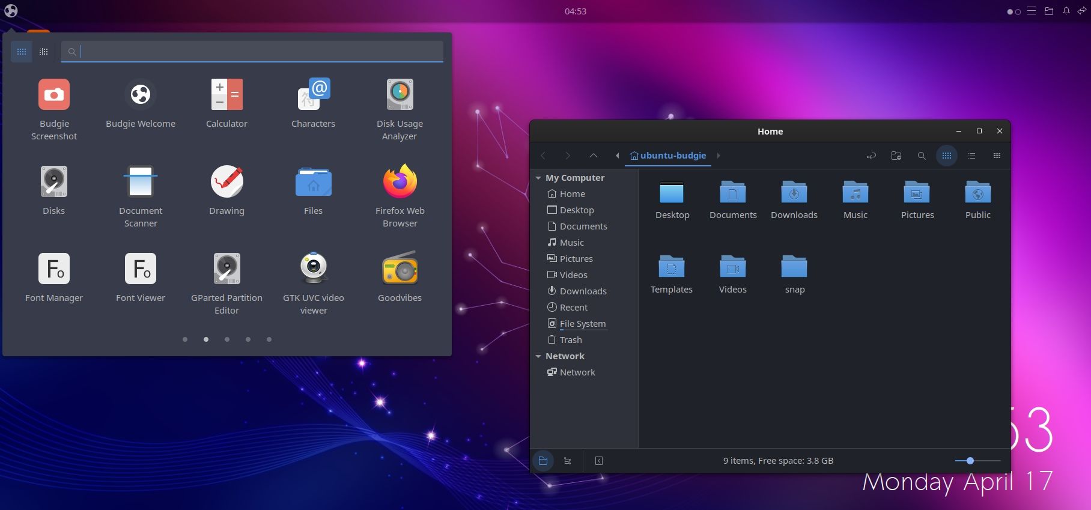Open Budgie Welcome from menu

[141, 103]
